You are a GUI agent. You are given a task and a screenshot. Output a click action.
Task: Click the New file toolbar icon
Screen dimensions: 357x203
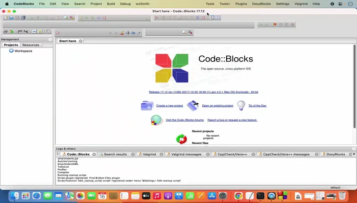tap(6, 18)
